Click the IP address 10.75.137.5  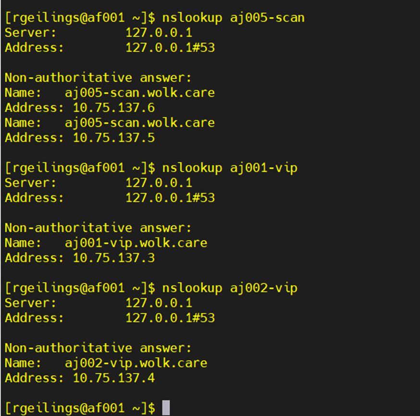coord(114,137)
